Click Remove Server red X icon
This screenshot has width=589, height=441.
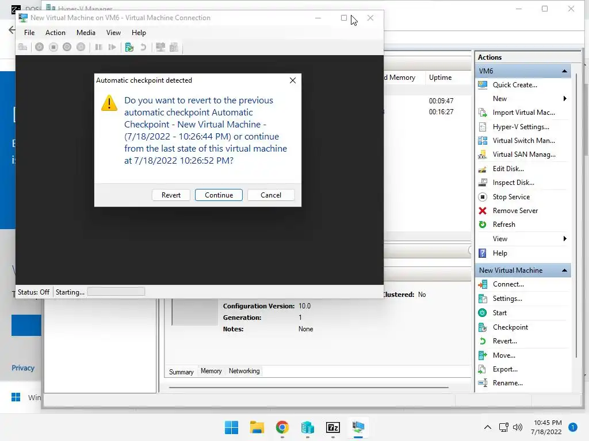483,211
